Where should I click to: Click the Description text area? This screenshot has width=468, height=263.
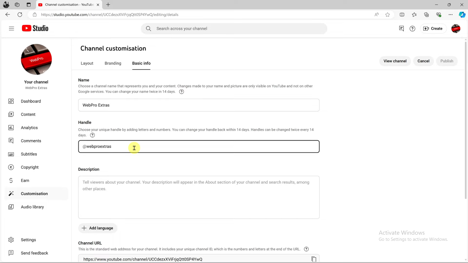tap(199, 197)
